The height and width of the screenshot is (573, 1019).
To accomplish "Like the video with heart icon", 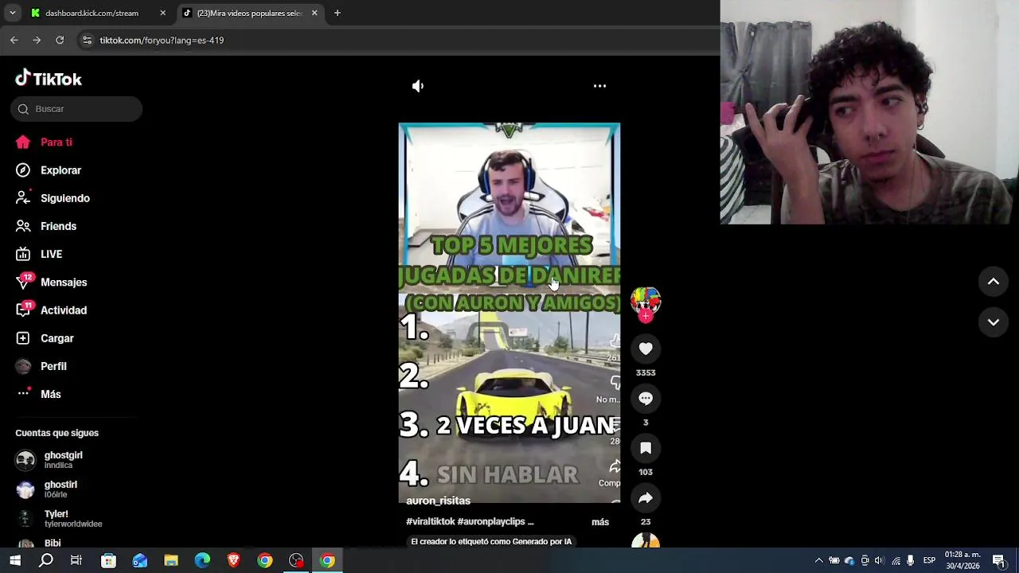I will pyautogui.click(x=646, y=349).
